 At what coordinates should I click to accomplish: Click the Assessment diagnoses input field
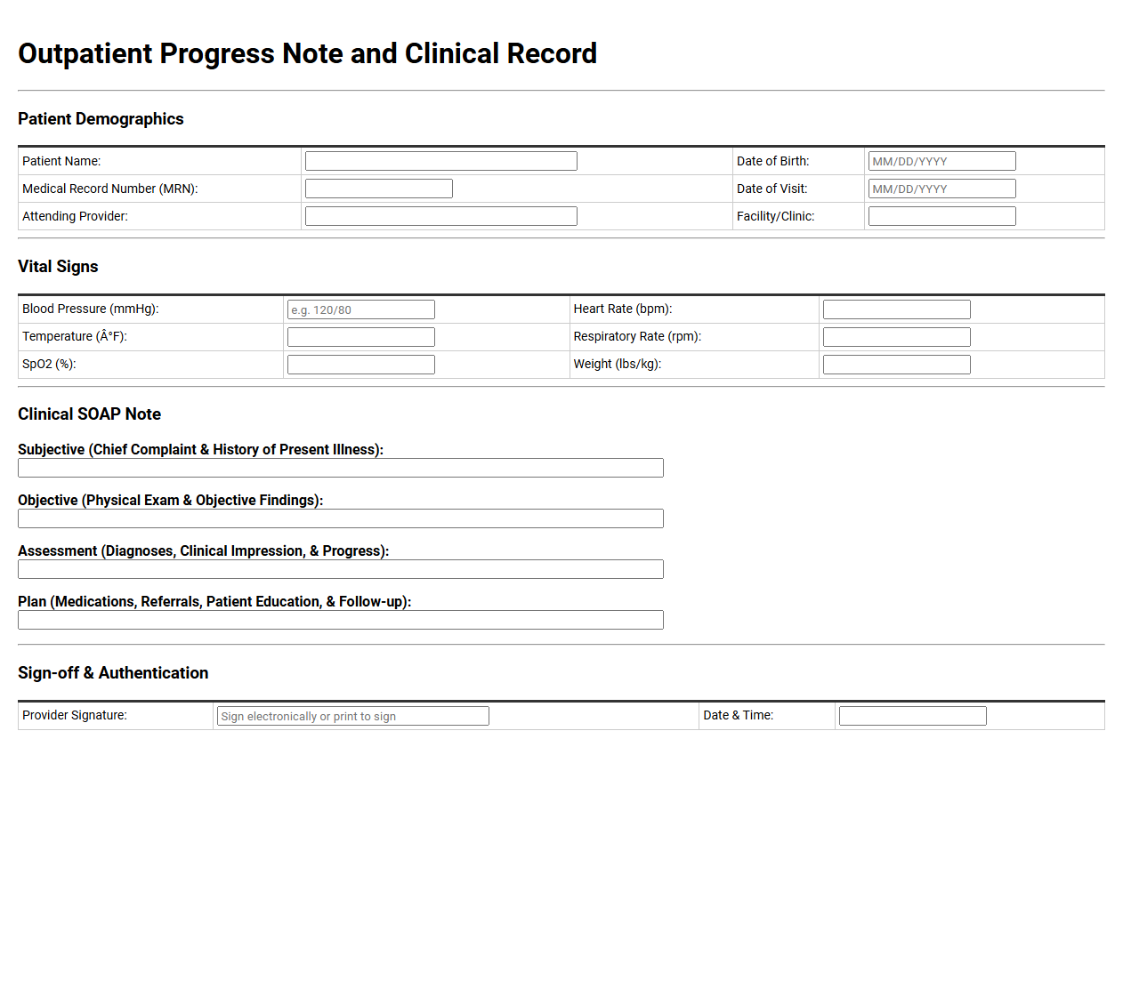pyautogui.click(x=341, y=569)
